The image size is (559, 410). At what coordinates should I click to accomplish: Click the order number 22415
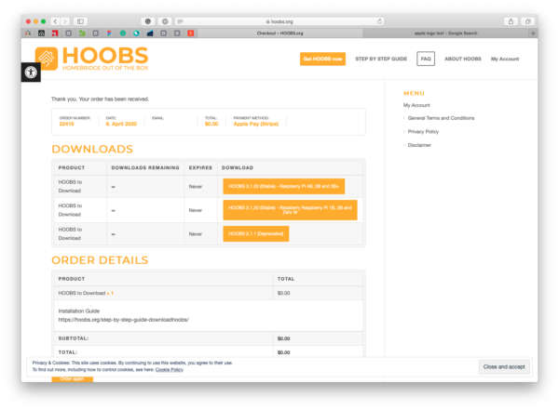66,124
